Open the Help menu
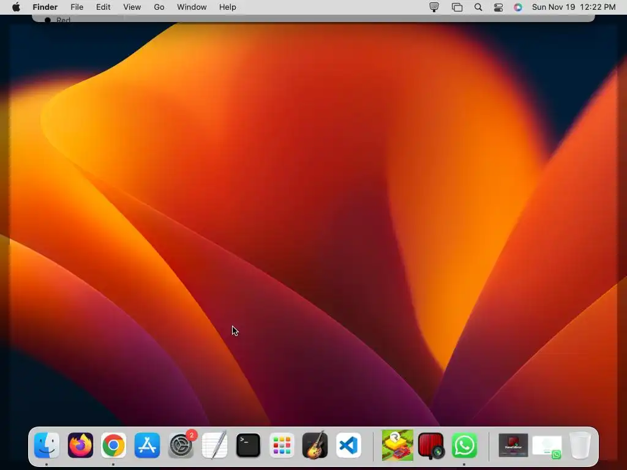 (x=228, y=7)
